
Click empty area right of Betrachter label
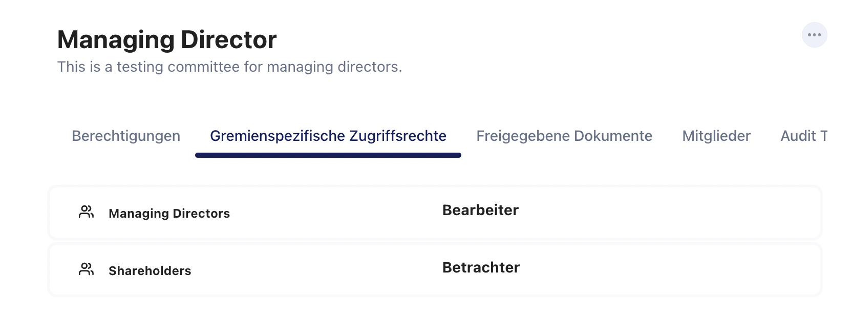666,269
